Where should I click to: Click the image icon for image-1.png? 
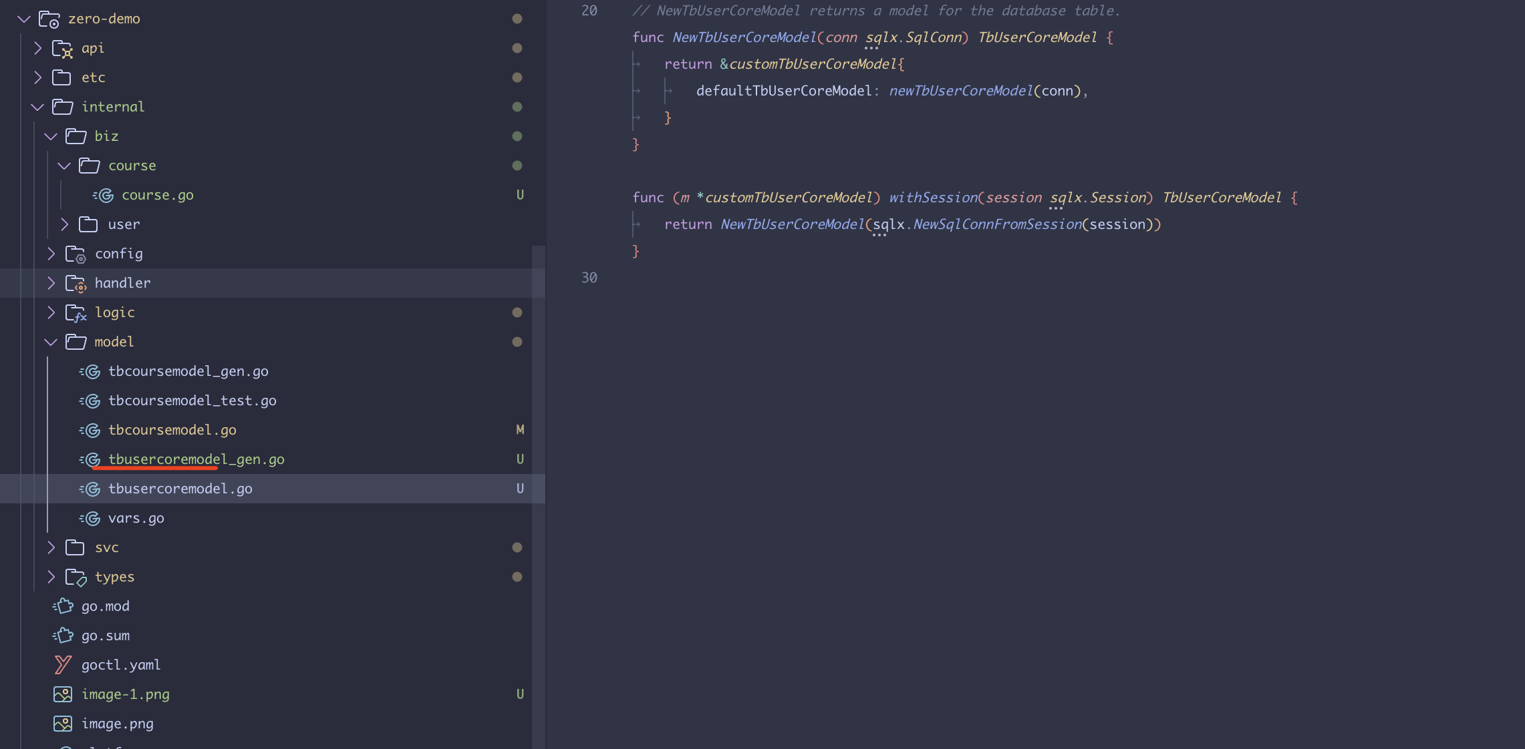click(x=63, y=694)
